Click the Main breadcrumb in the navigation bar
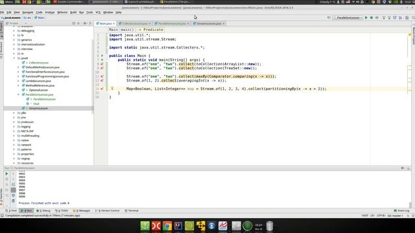The width and height of the screenshot is (415, 233). pos(39,17)
